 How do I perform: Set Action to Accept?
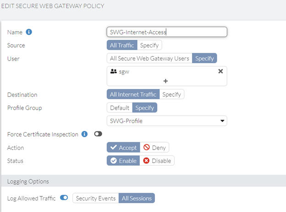[x=123, y=148]
